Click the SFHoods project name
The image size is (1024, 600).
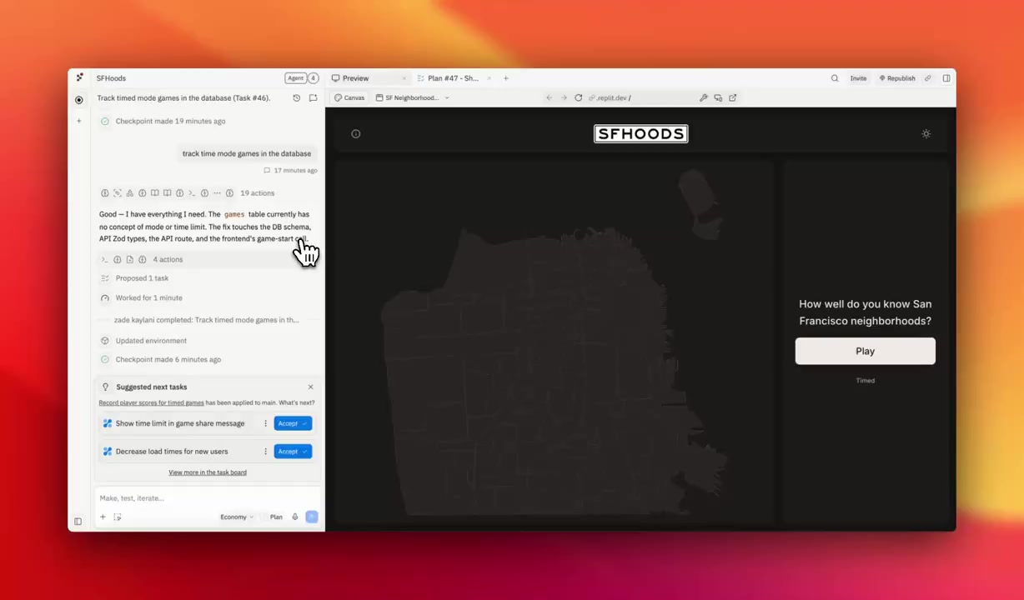111,78
